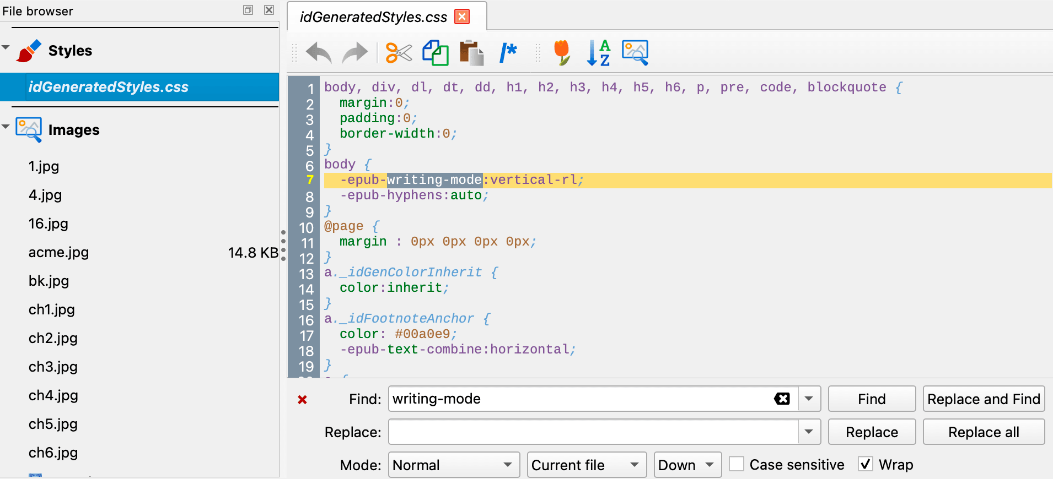Clear the Find text field
Screen dimensions: 1053x479
[782, 399]
